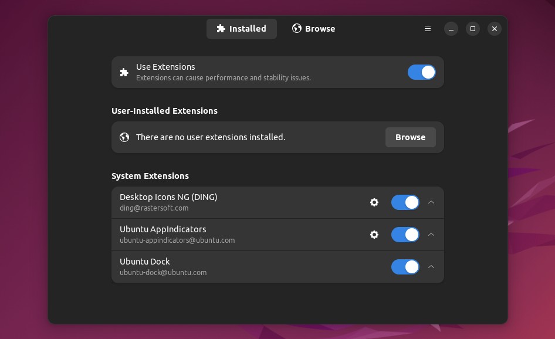
Task: Click the globe icon beside no user extensions
Action: tap(124, 137)
